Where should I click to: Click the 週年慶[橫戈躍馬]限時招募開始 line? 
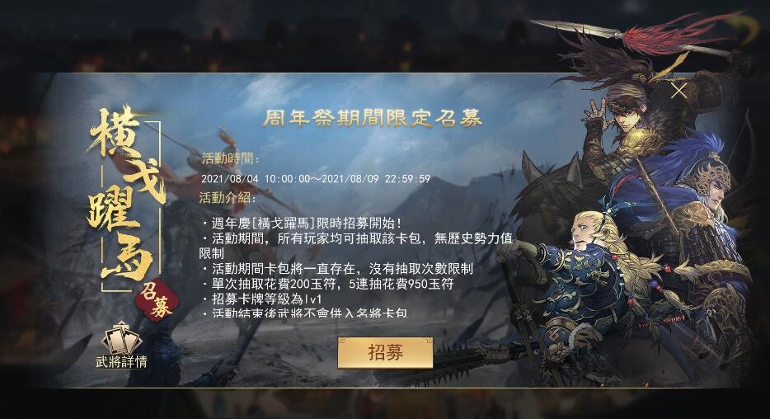[x=302, y=224]
